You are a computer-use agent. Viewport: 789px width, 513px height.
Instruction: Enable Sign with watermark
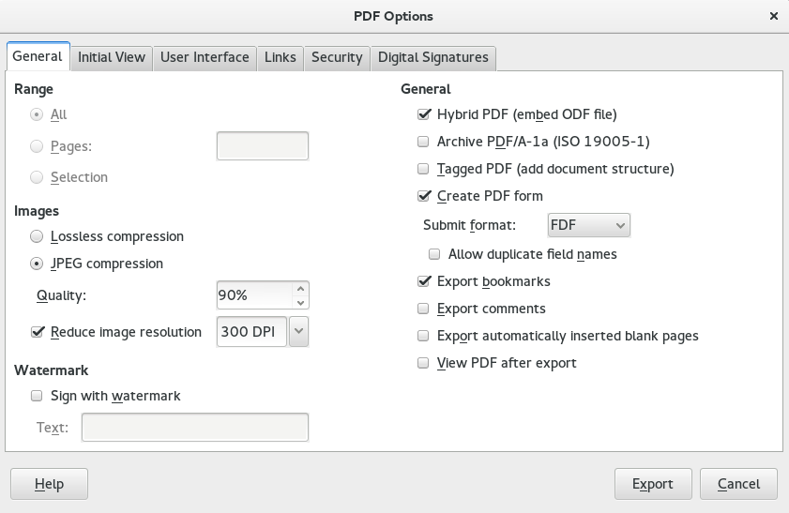click(x=37, y=396)
